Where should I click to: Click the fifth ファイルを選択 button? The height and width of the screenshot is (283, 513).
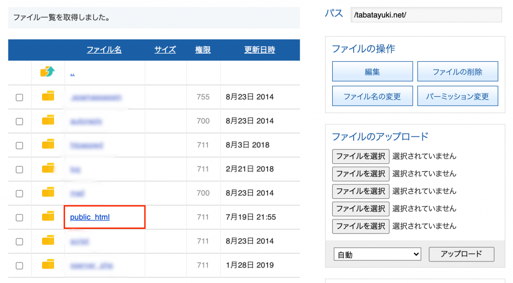coord(361,226)
